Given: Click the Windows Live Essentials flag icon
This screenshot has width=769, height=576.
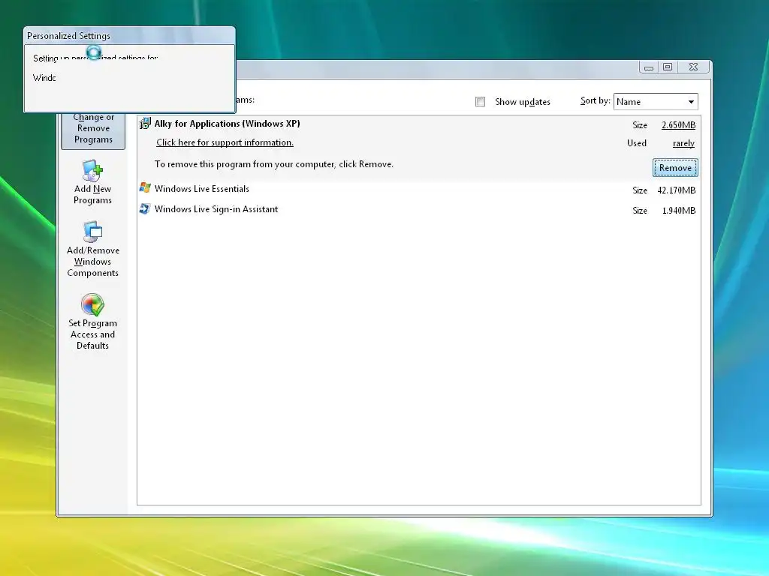Looking at the screenshot, I should [x=145, y=188].
